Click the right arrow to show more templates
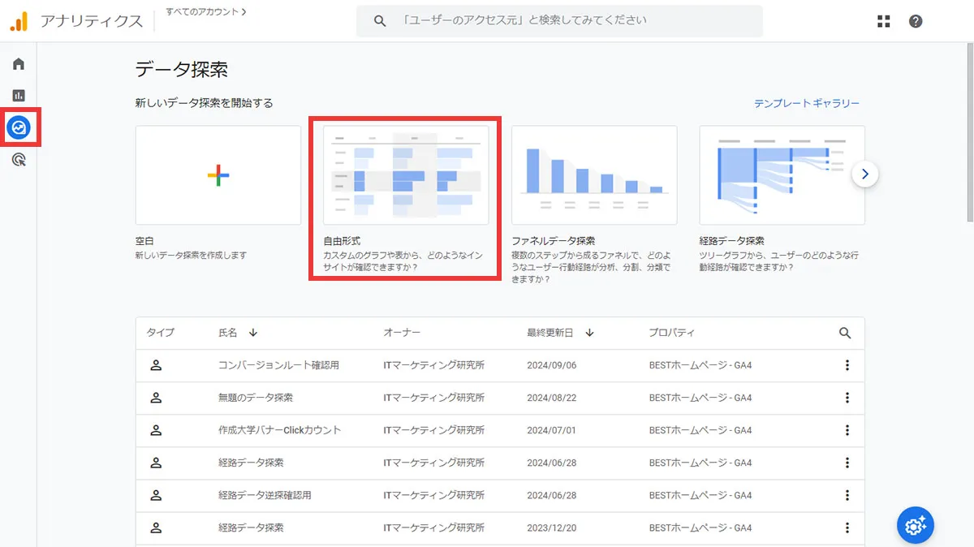Image resolution: width=974 pixels, height=547 pixels. point(865,174)
